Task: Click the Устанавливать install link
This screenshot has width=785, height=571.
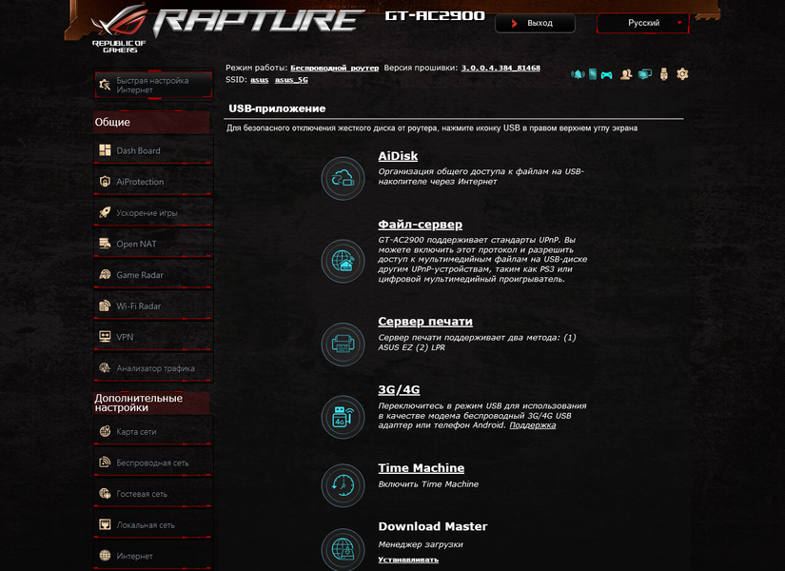Action: 408,560
